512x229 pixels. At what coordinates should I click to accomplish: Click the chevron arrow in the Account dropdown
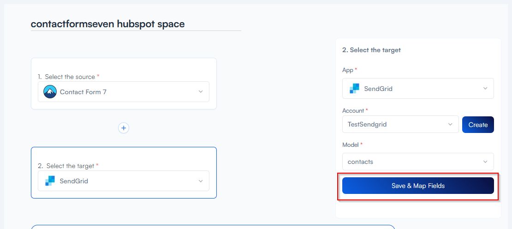coord(450,125)
